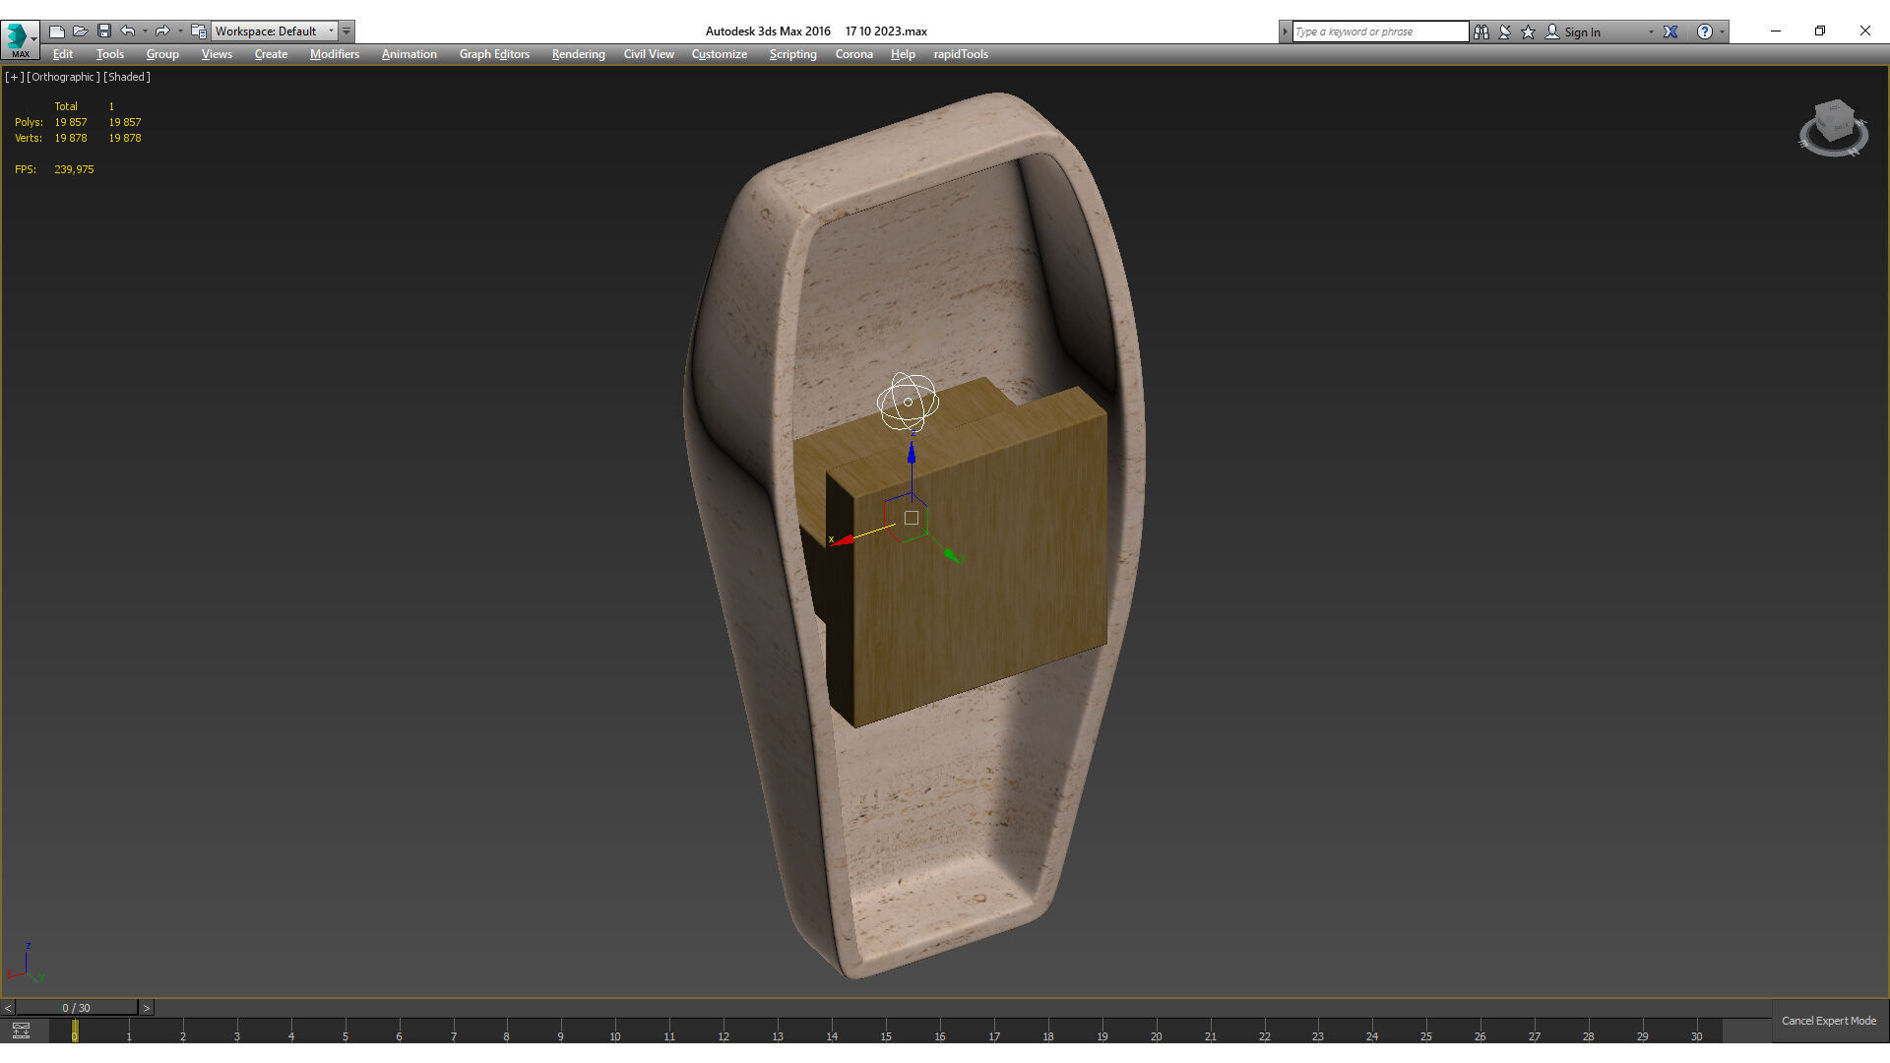This screenshot has height=1063, width=1890.
Task: Select the move gizmo's green Y axis arrow
Action: pyautogui.click(x=951, y=557)
